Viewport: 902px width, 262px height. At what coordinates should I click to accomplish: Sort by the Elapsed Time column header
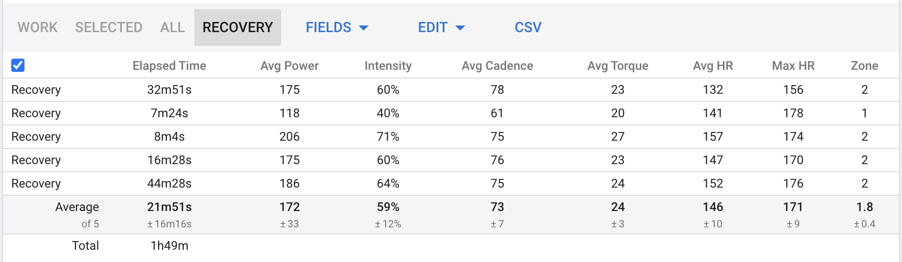coord(169,66)
